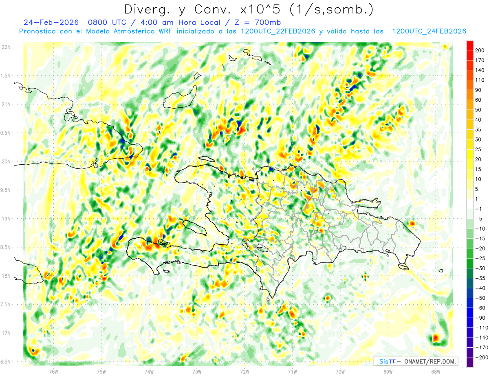The height and width of the screenshot is (377, 489).
Task: Click the '-1' color scale value
Action: [479, 209]
